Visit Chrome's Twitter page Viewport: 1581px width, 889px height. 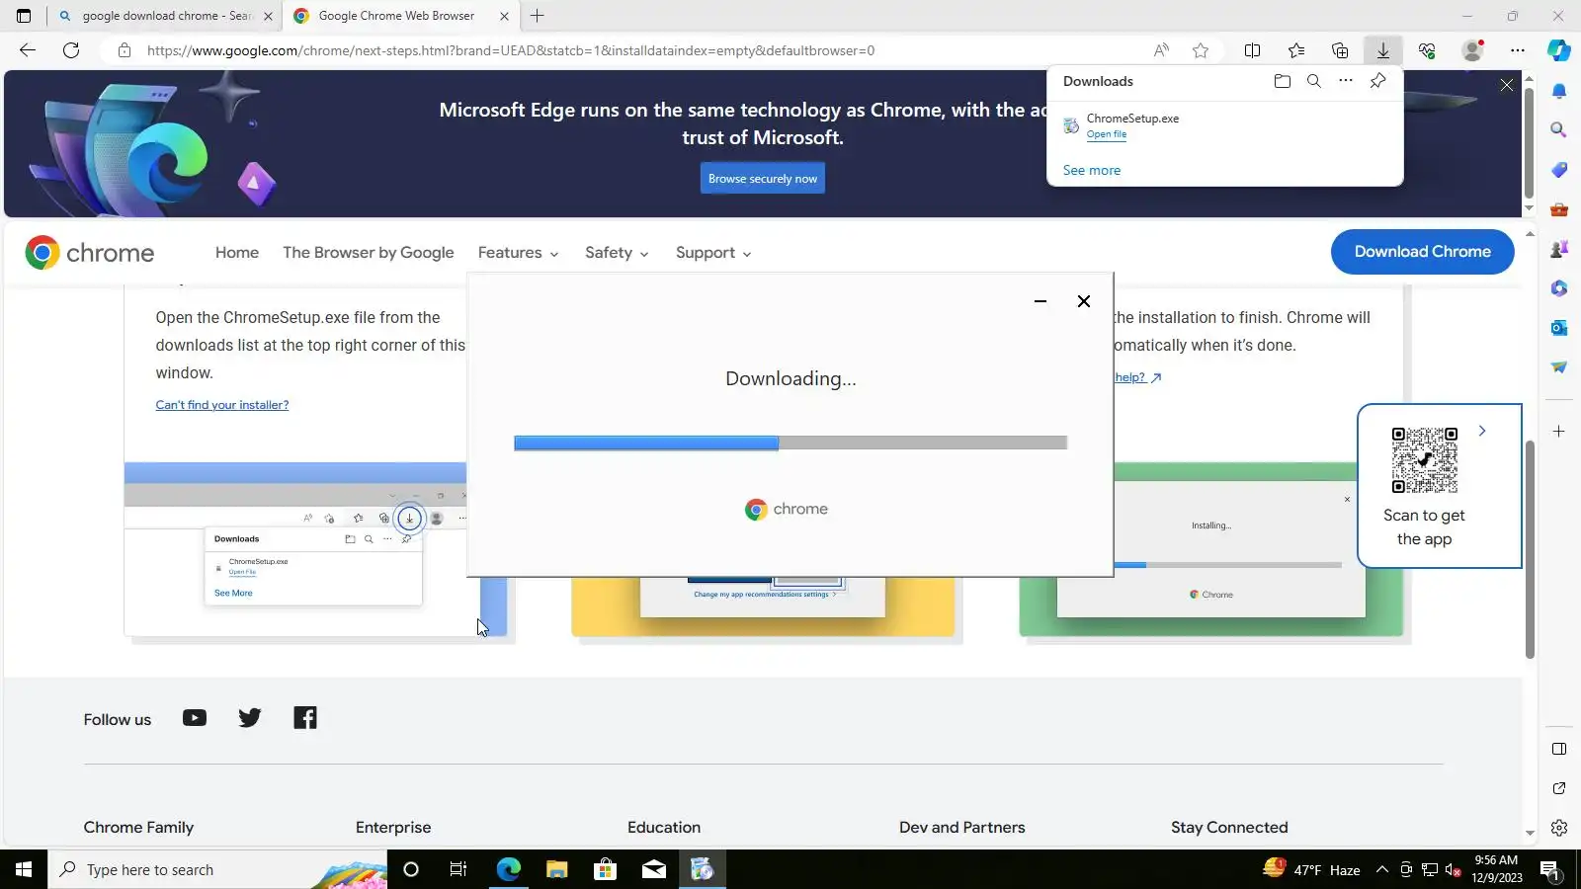(x=250, y=718)
